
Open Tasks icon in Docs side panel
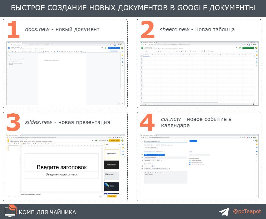[123, 58]
